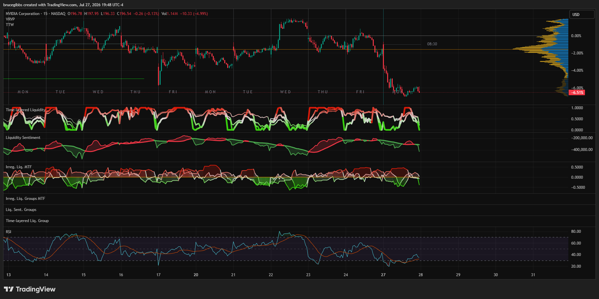Click the red -6.51% current price tag
The width and height of the screenshot is (599, 299).
click(x=577, y=93)
